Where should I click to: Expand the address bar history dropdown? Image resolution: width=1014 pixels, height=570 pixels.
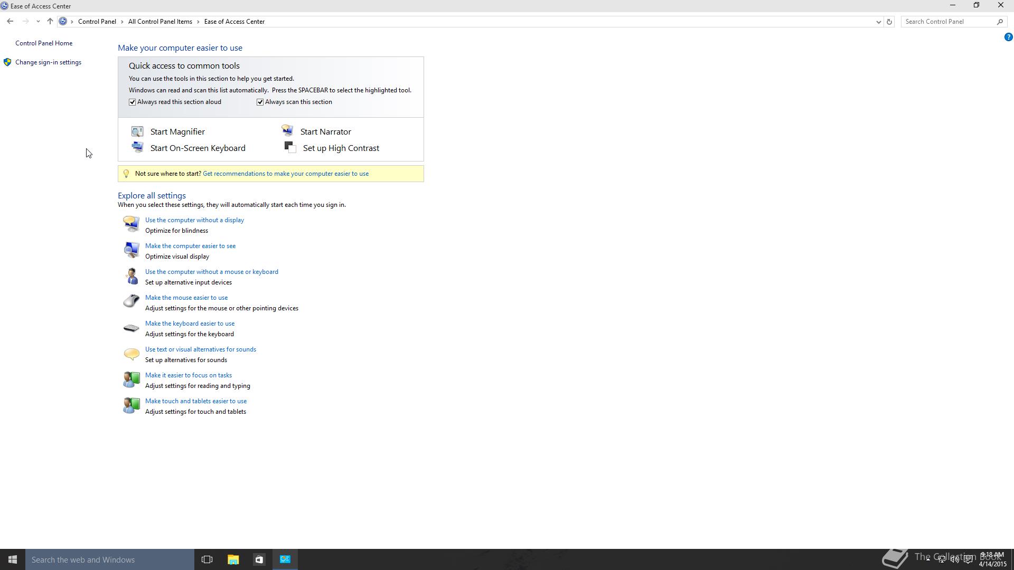point(878,22)
